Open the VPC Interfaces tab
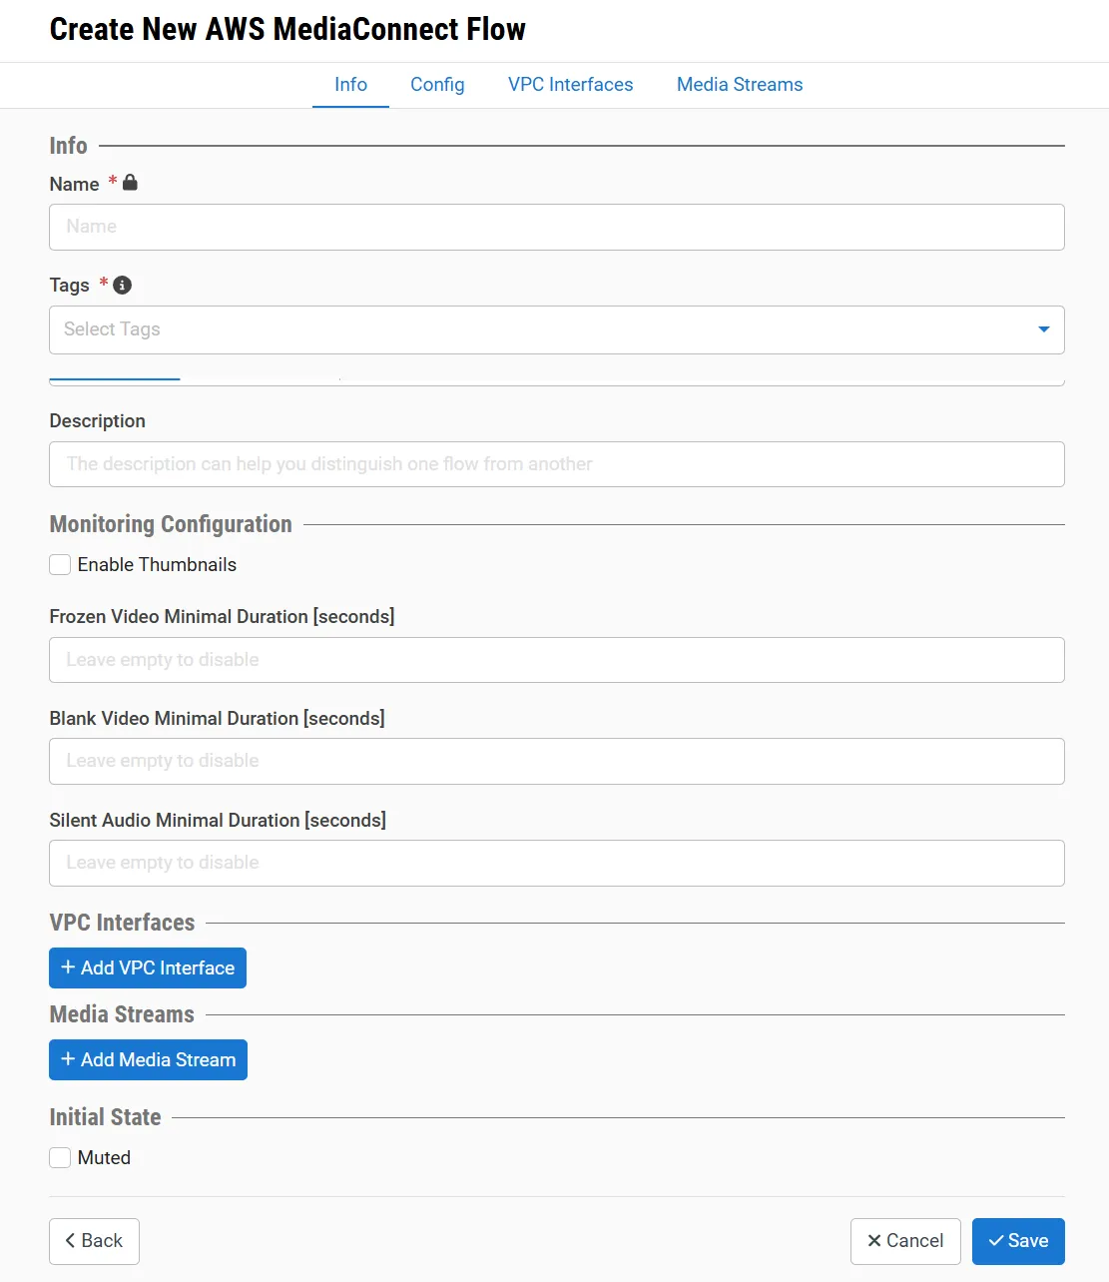Screen dimensions: 1109x1282 point(571,85)
